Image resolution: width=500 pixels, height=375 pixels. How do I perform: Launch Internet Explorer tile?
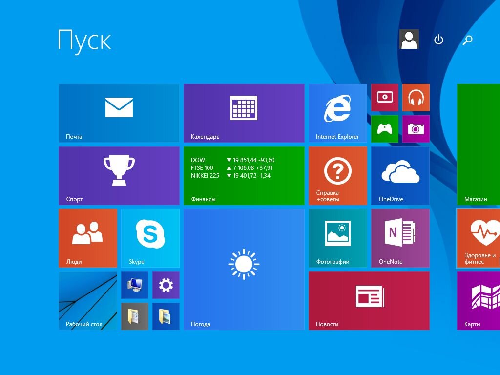[338, 113]
